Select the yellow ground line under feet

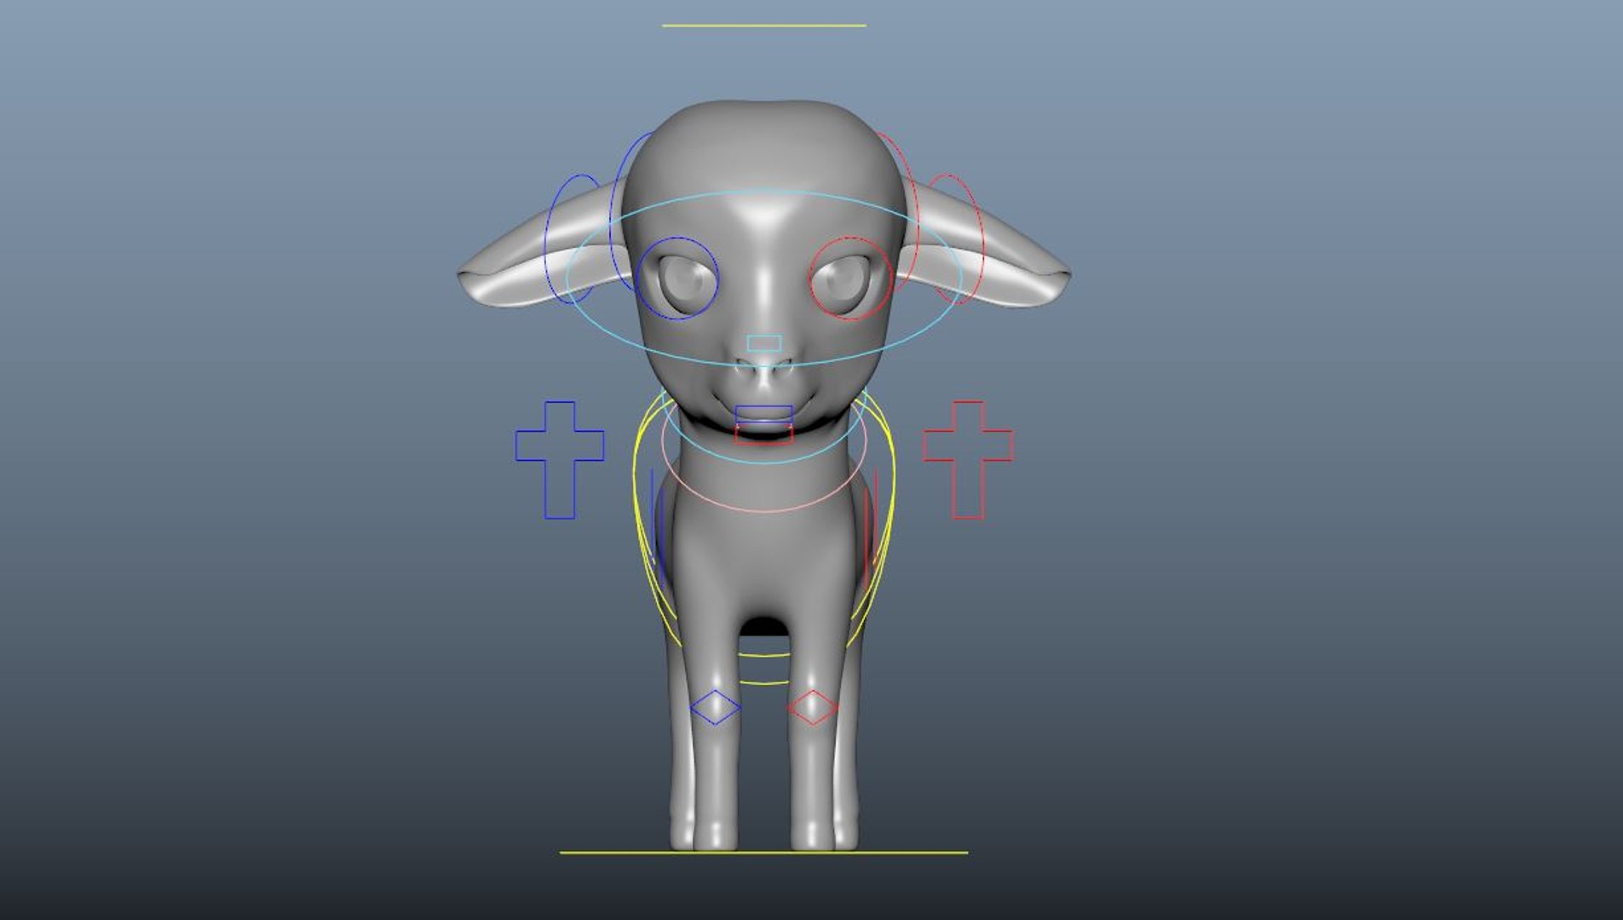coord(764,852)
